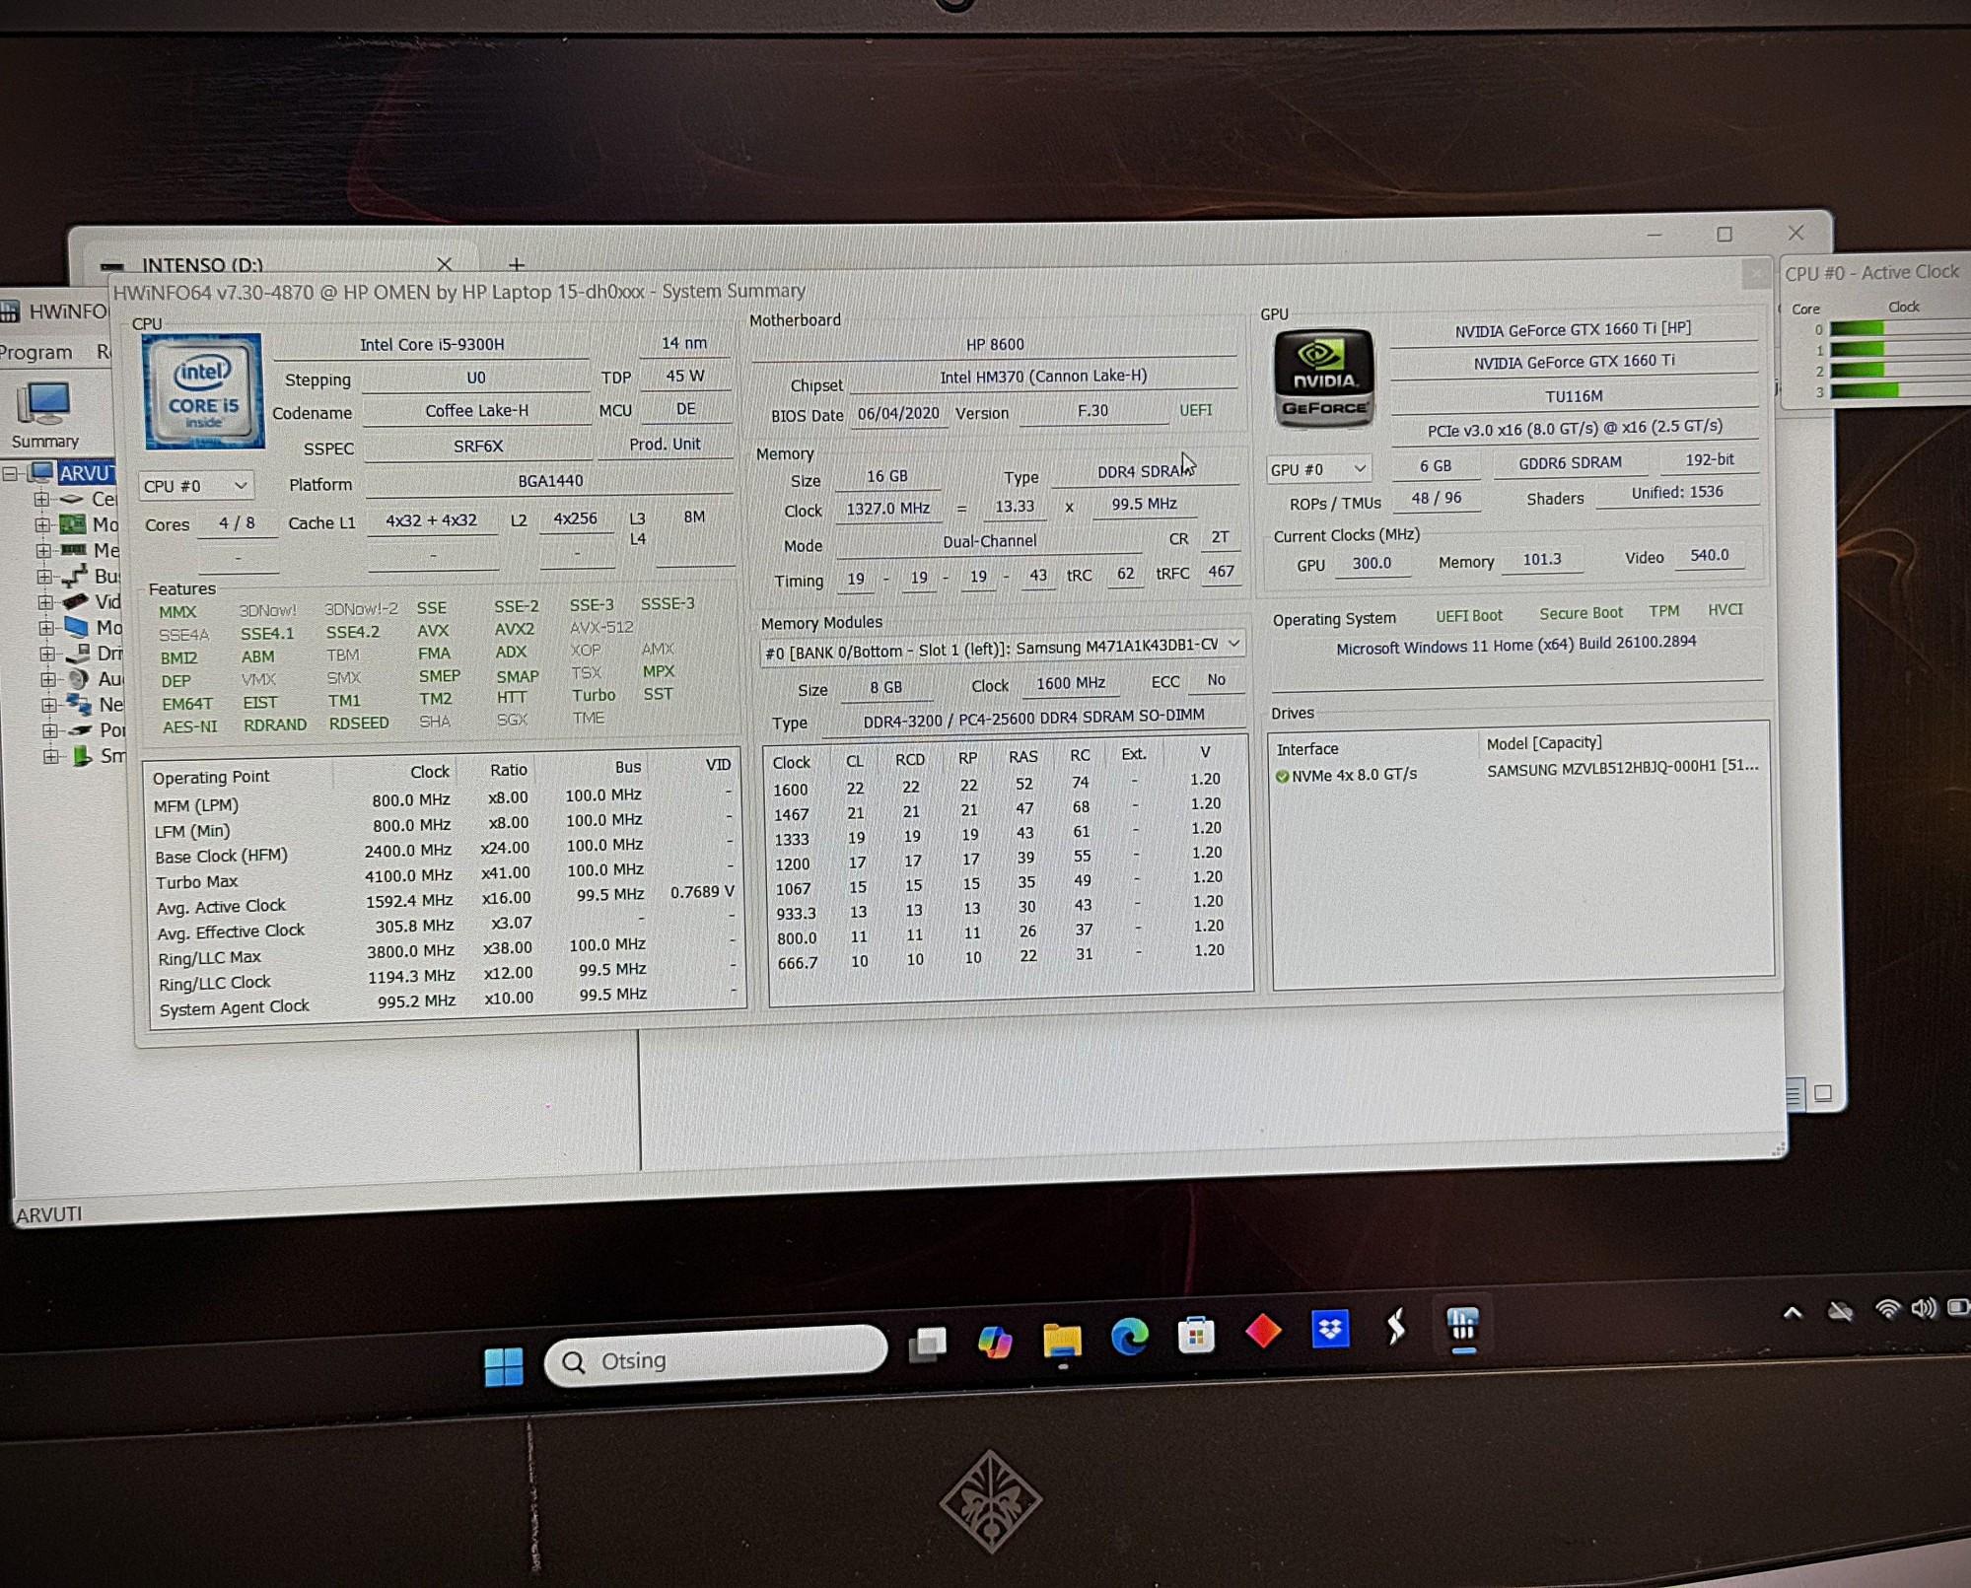Click the 'UEFI Boot' indicator text
The height and width of the screenshot is (1588, 1971).
pyautogui.click(x=1469, y=616)
